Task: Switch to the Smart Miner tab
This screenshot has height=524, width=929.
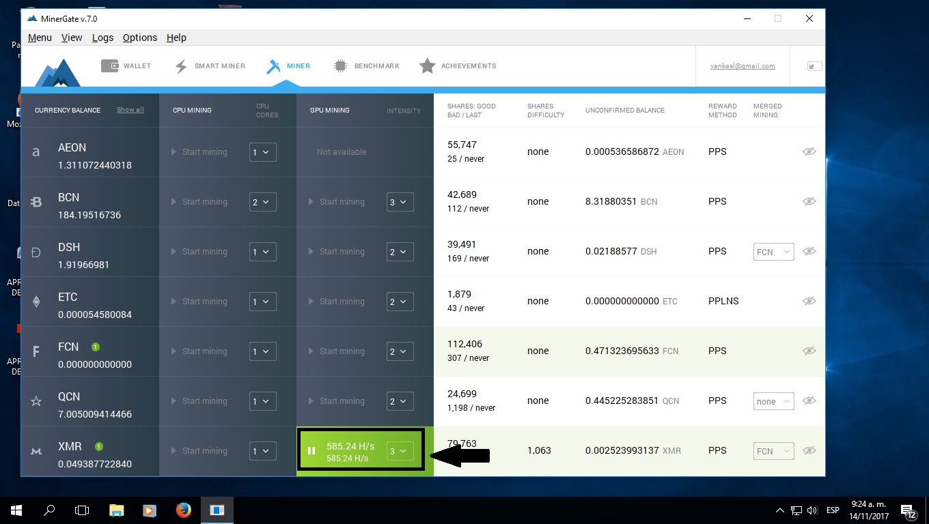Action: tap(211, 66)
